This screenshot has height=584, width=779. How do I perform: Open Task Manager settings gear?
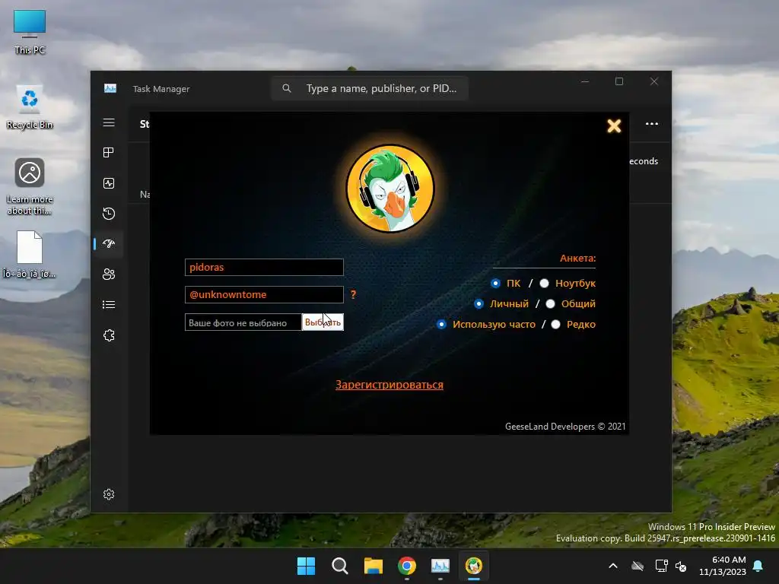point(109,494)
